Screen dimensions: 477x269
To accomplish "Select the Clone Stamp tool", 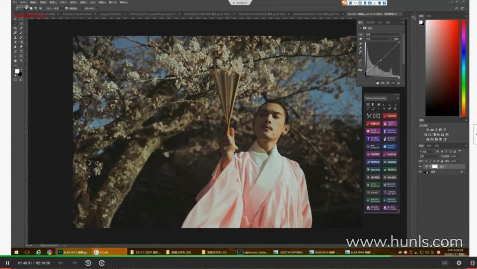I will tap(15, 37).
